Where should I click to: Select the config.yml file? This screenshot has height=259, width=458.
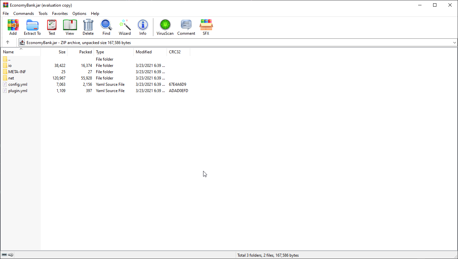click(x=18, y=84)
